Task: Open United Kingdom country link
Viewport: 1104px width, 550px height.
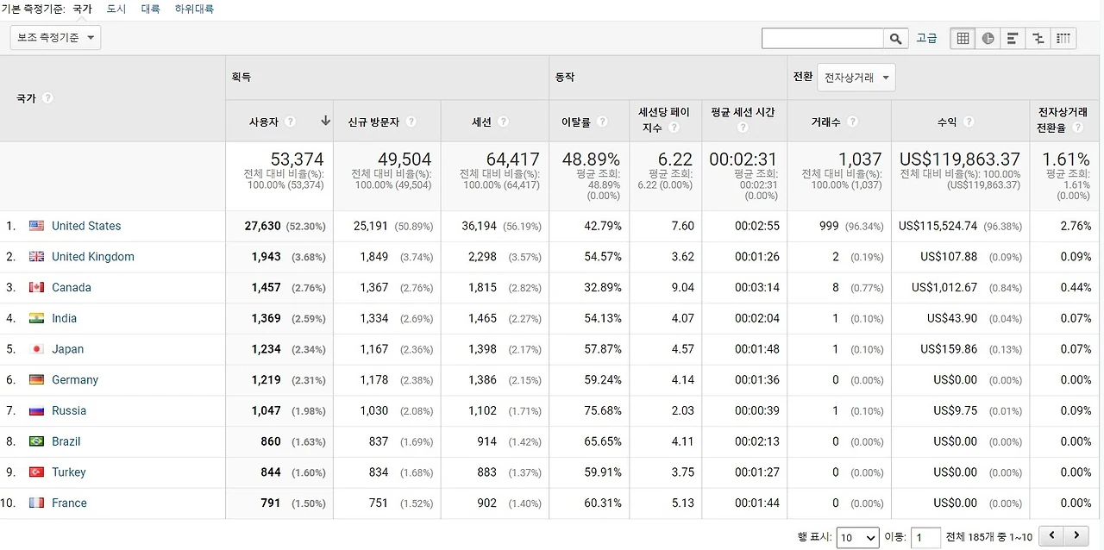Action: click(x=93, y=257)
